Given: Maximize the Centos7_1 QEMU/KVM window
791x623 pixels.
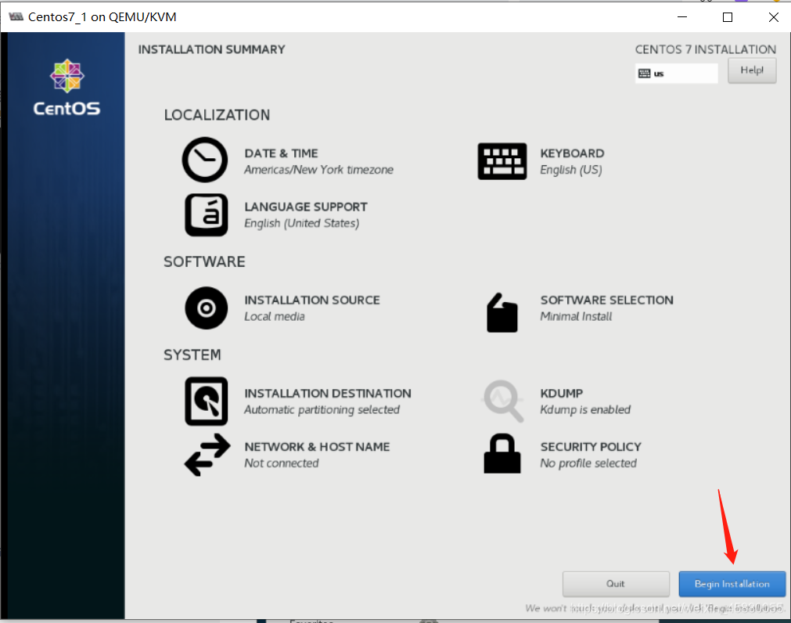Looking at the screenshot, I should tap(728, 17).
